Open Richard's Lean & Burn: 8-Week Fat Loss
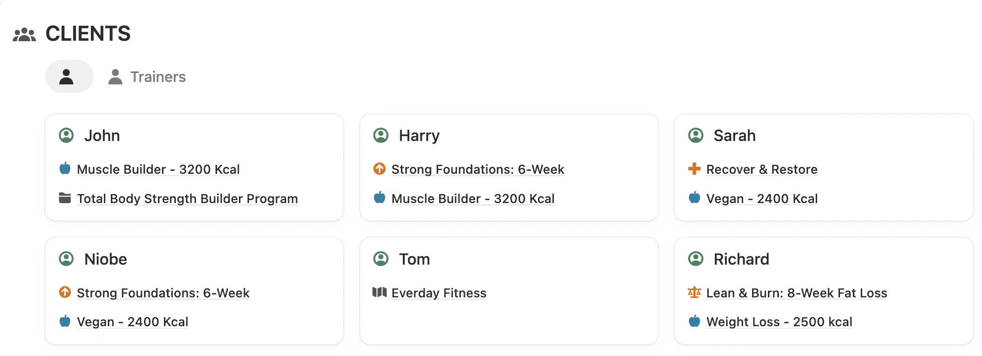The height and width of the screenshot is (356, 982). 797,292
